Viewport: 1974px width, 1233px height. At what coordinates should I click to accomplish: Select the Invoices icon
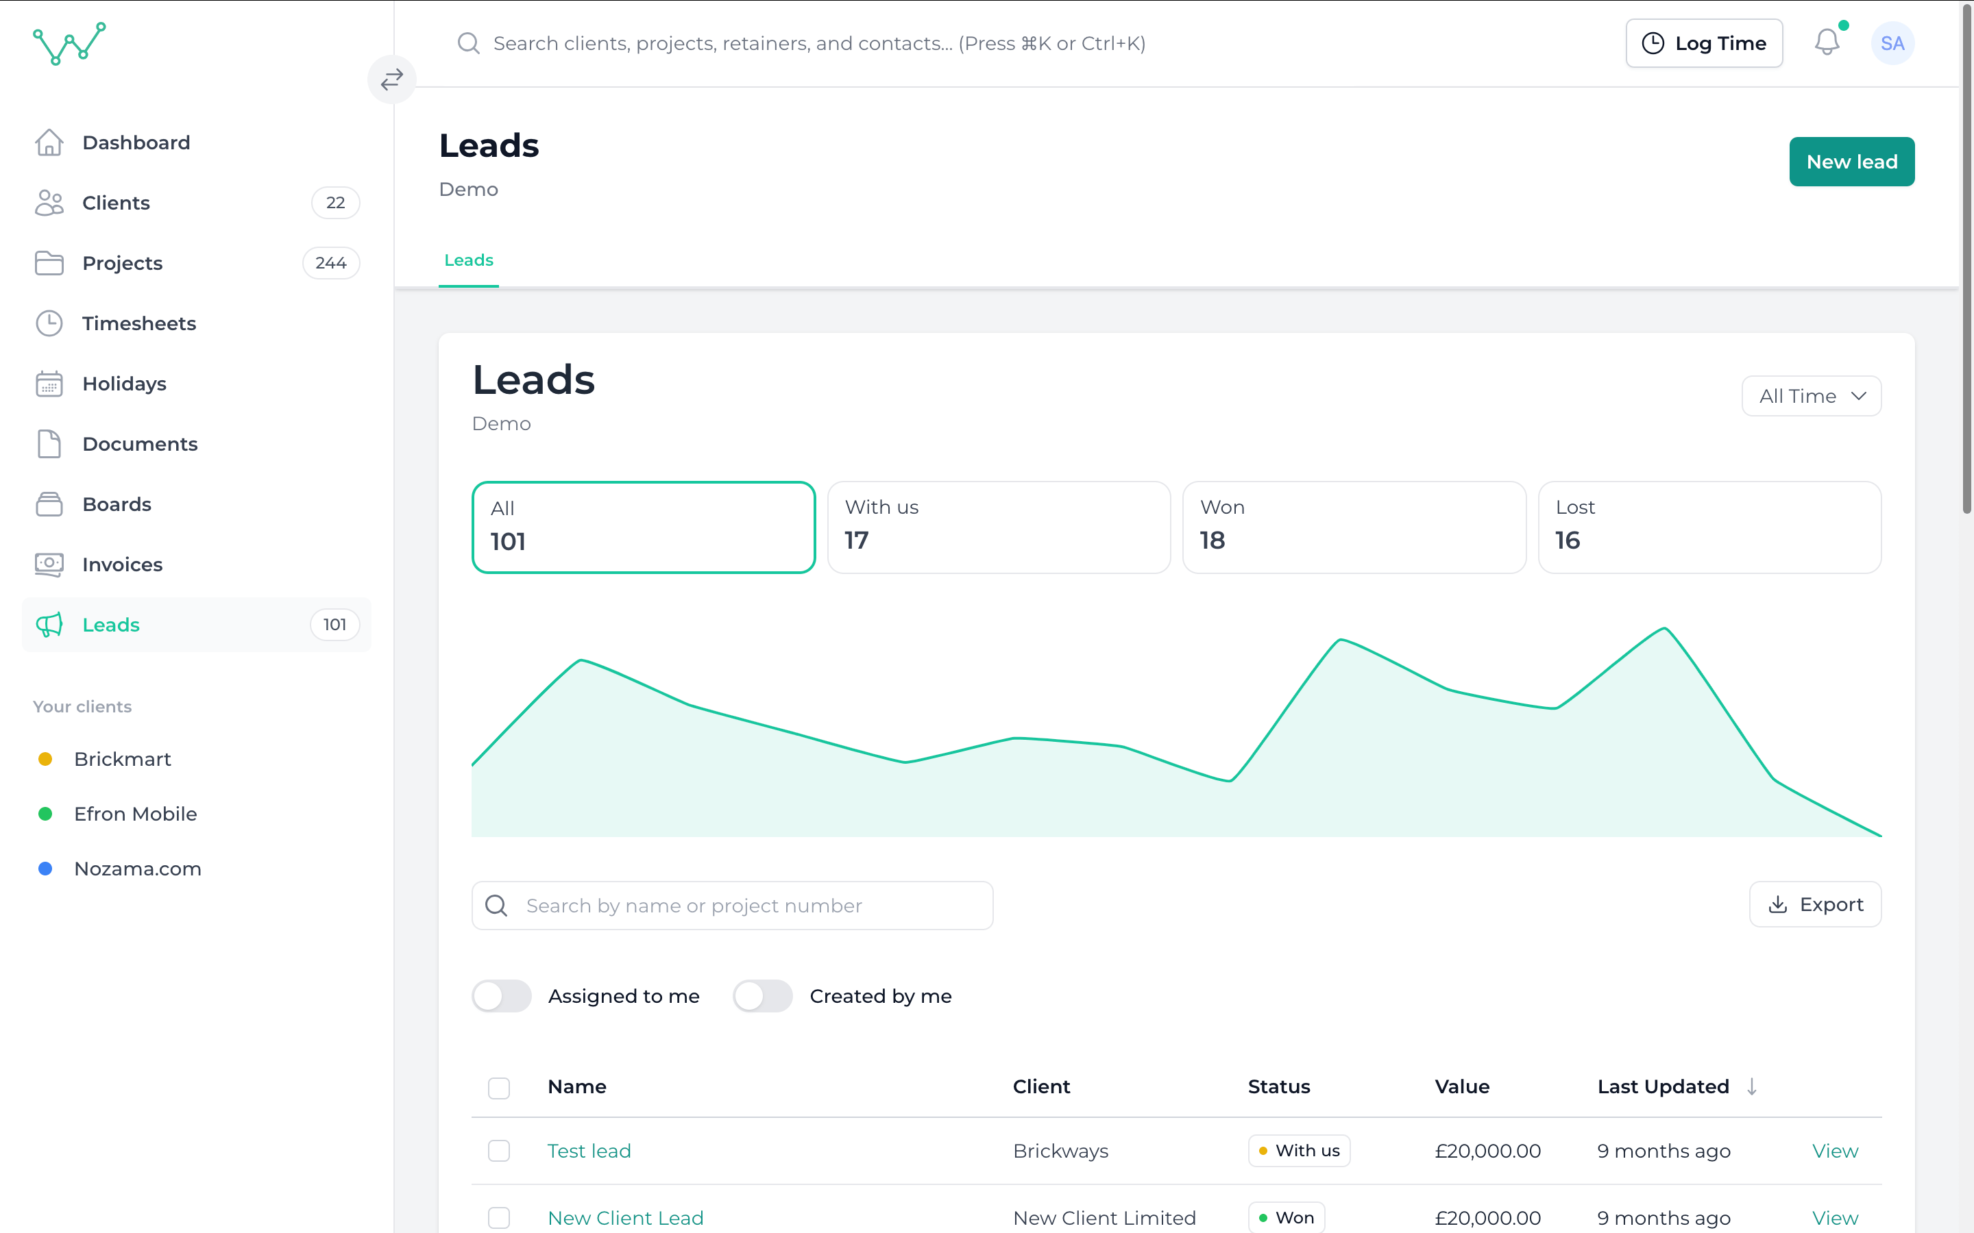point(49,564)
